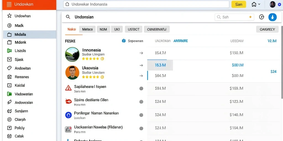Open the hamburger menu in orange header

[9, 4]
